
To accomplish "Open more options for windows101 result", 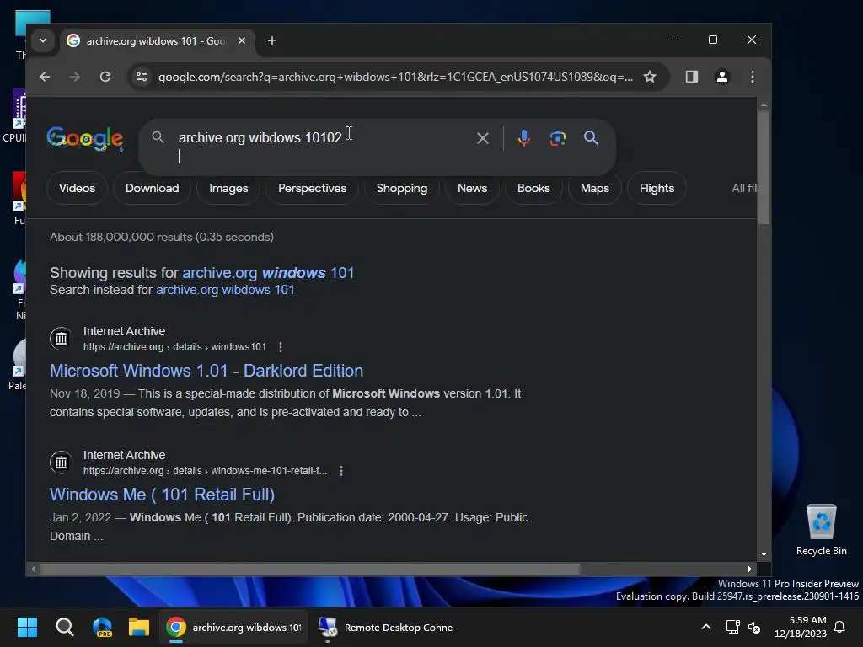I will pyautogui.click(x=281, y=347).
